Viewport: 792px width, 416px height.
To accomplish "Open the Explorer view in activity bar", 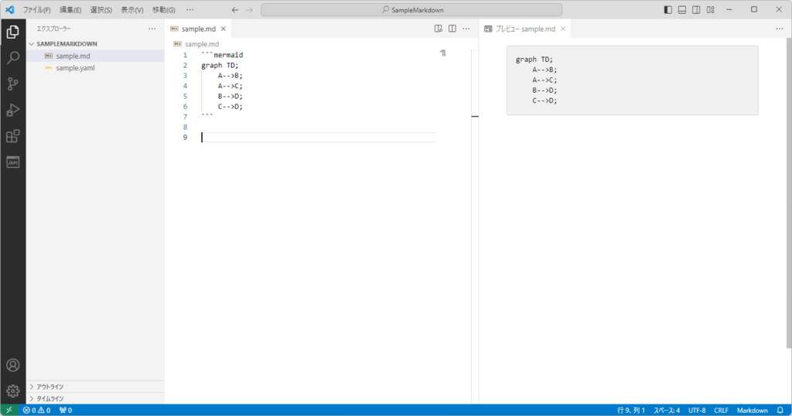I will [x=13, y=32].
